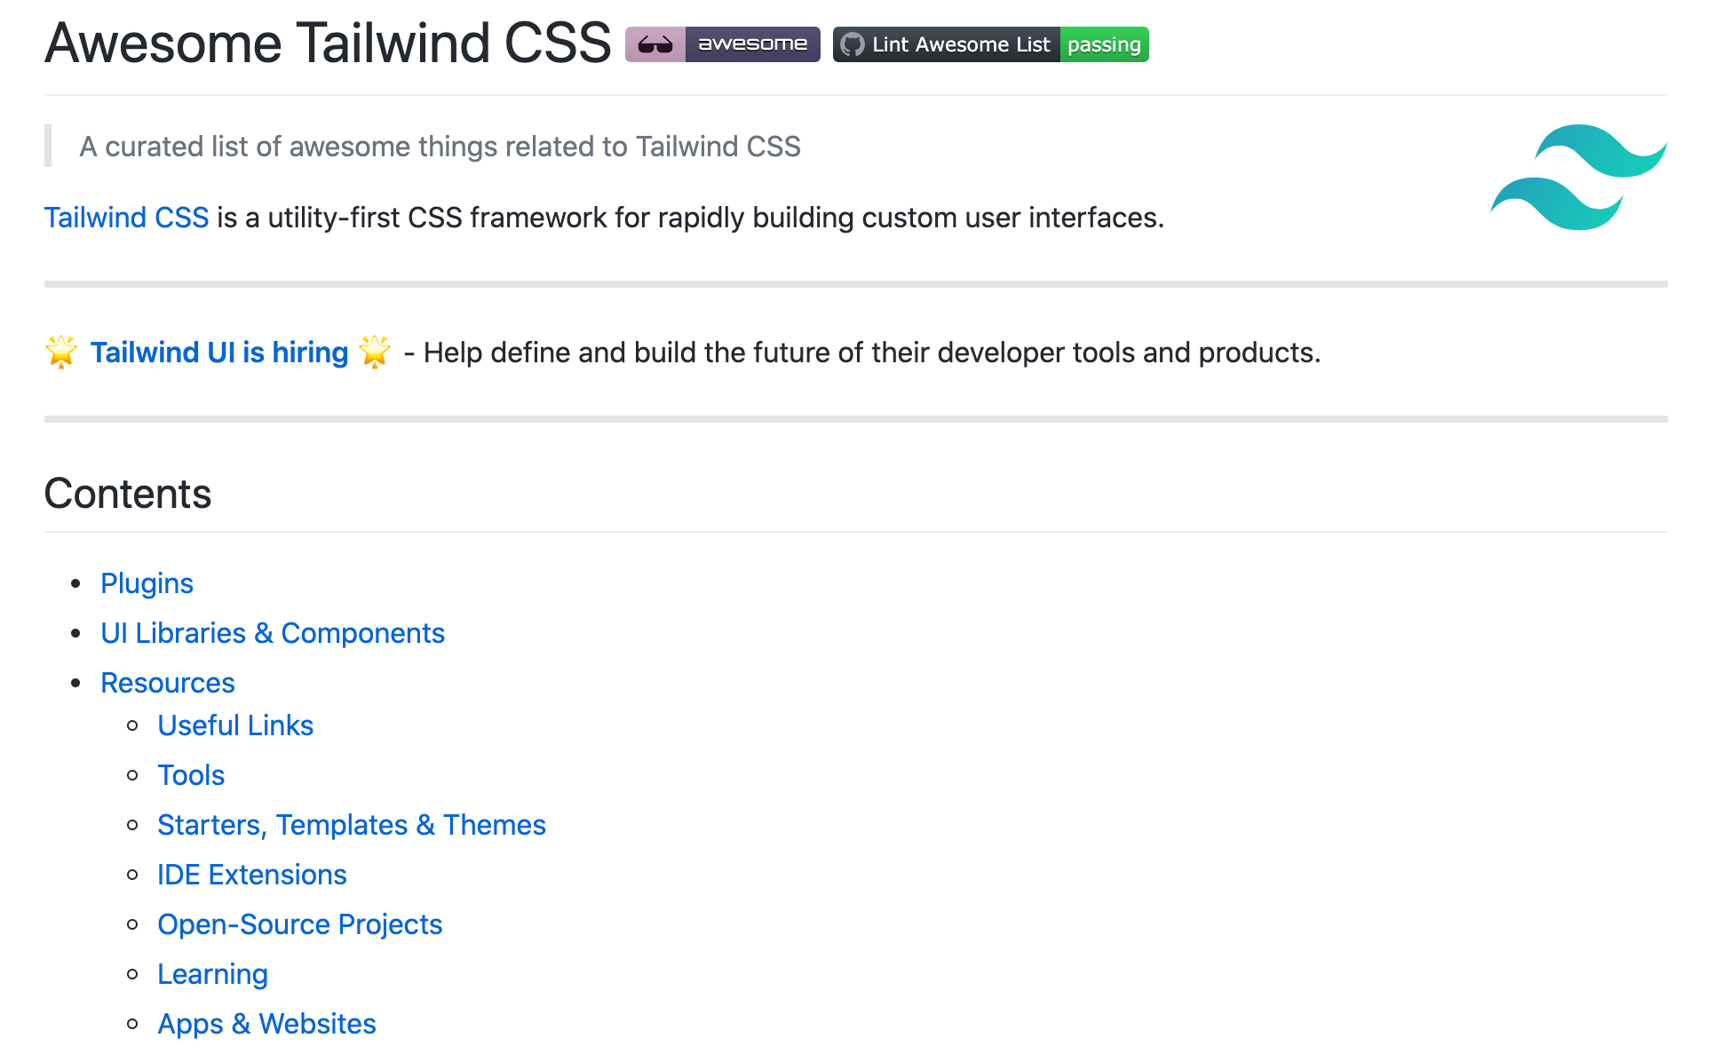Open the Useful Links section
This screenshot has height=1062, width=1714.
(x=235, y=725)
